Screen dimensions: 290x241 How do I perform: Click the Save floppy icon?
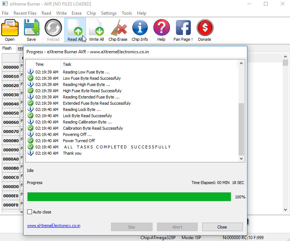click(x=32, y=27)
